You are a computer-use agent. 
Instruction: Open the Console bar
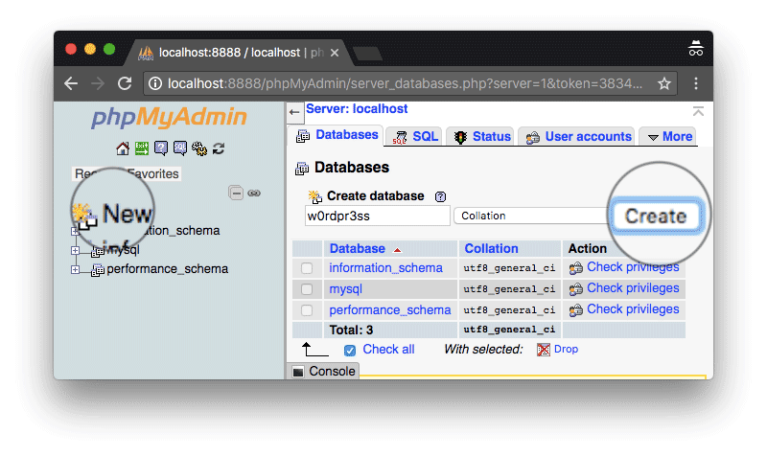324,372
